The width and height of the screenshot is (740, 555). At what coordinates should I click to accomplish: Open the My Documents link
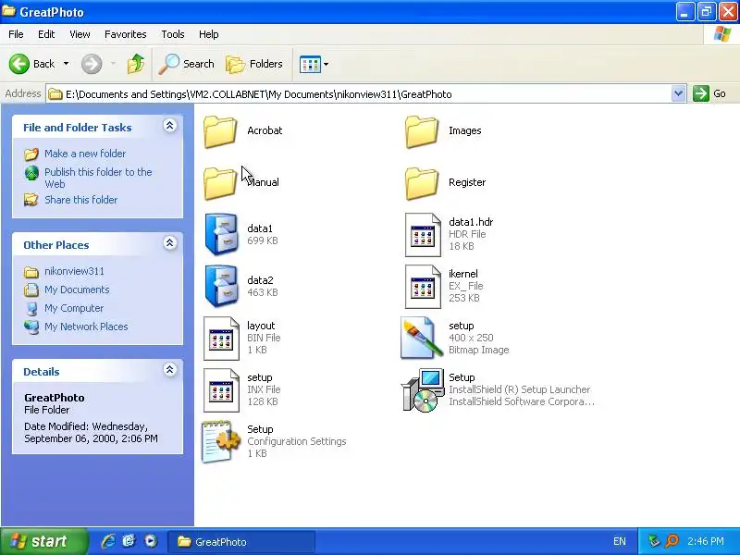click(x=77, y=290)
